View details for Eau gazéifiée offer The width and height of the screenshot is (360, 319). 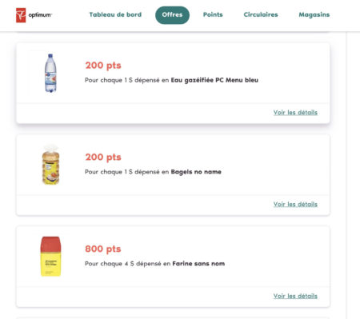(295, 113)
